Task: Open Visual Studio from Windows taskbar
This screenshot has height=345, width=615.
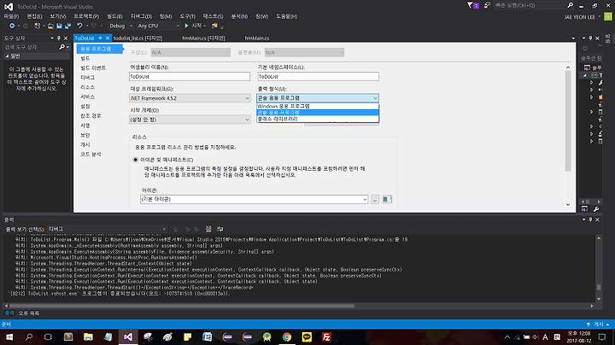Action: [128, 336]
